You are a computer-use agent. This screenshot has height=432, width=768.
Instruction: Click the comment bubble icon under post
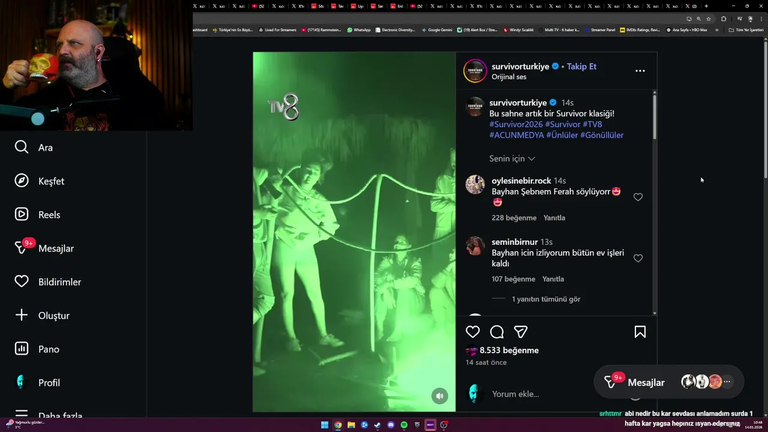(x=497, y=332)
